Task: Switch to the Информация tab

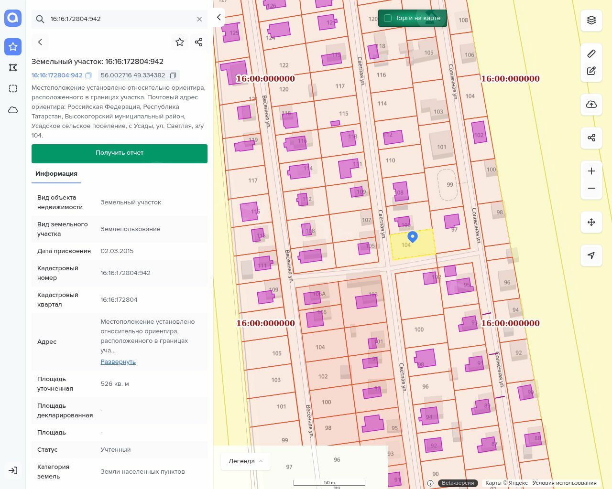Action: 56,174
